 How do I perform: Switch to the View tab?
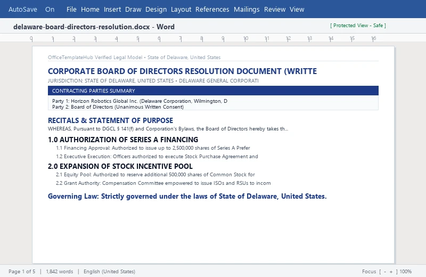[x=297, y=9]
